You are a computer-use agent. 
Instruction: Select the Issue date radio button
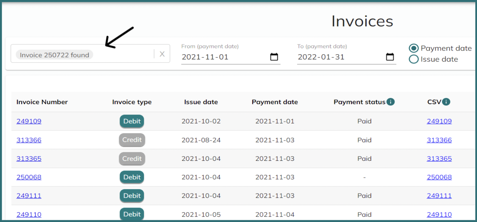click(414, 59)
